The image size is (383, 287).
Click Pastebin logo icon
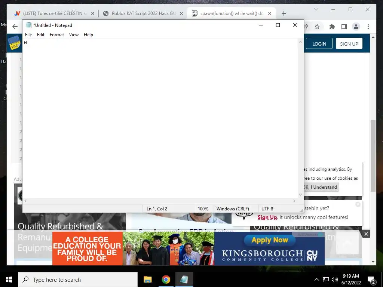click(x=15, y=43)
